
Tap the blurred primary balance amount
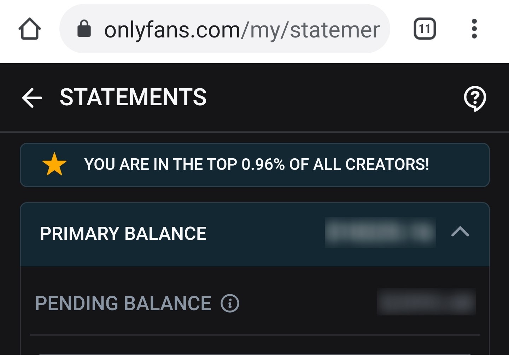pyautogui.click(x=380, y=233)
